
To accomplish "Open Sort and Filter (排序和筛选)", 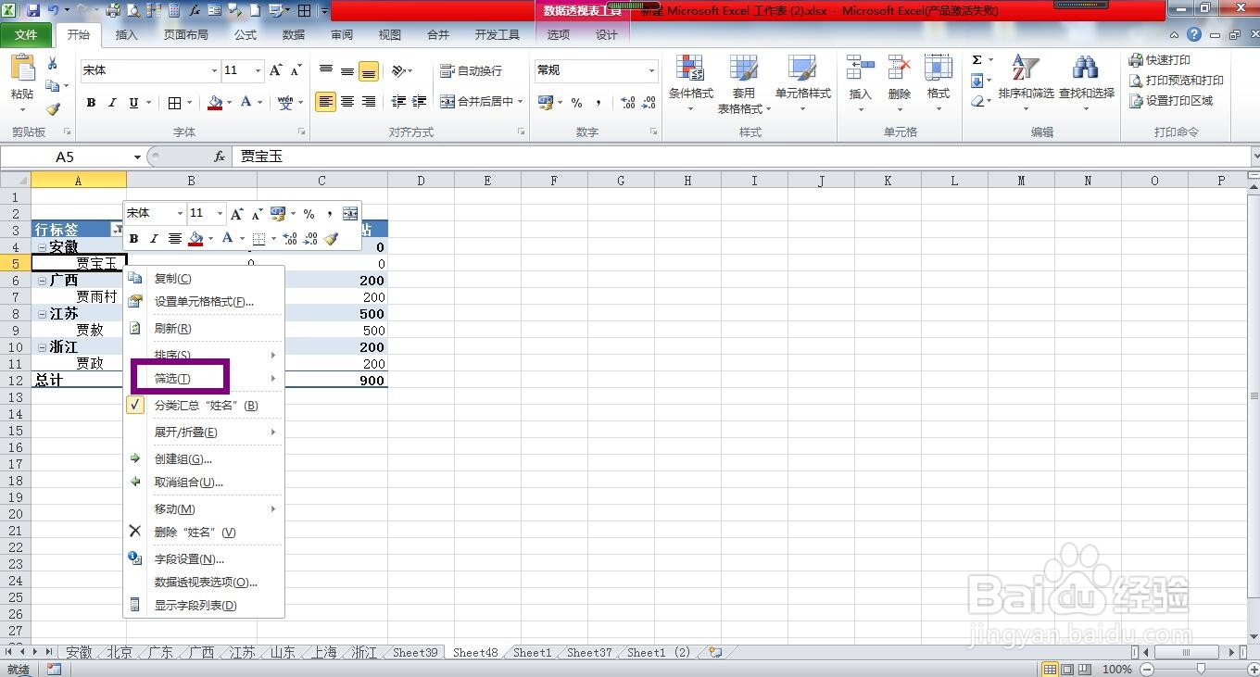I will coord(1026,83).
